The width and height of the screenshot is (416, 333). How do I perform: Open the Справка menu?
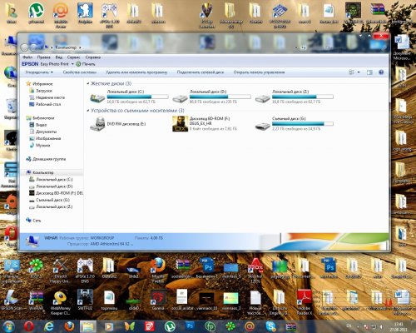pyautogui.click(x=93, y=57)
